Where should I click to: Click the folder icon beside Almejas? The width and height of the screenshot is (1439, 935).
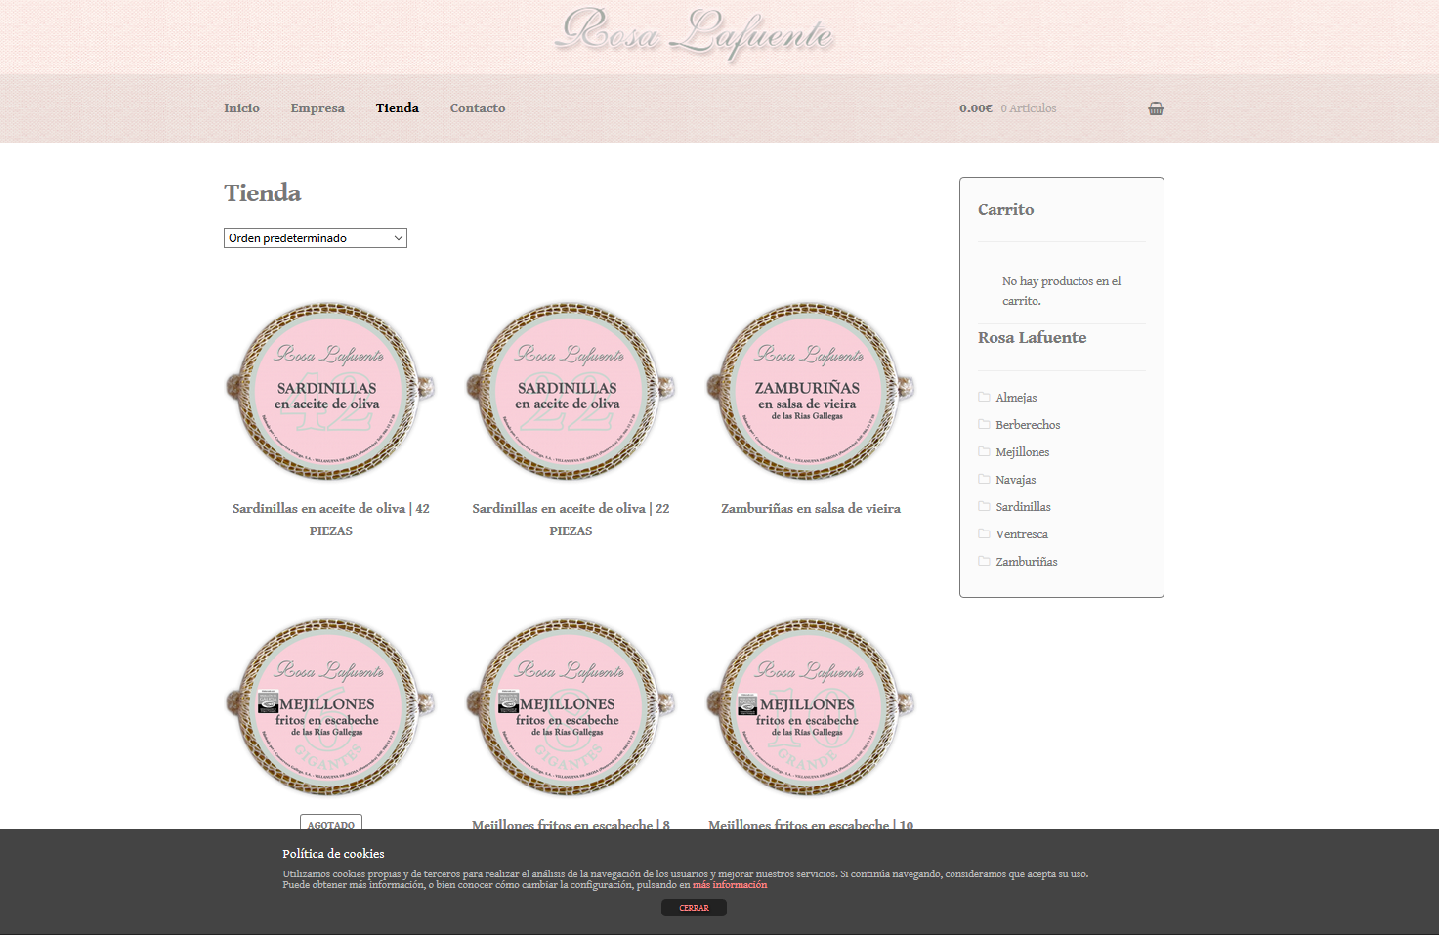tap(984, 397)
